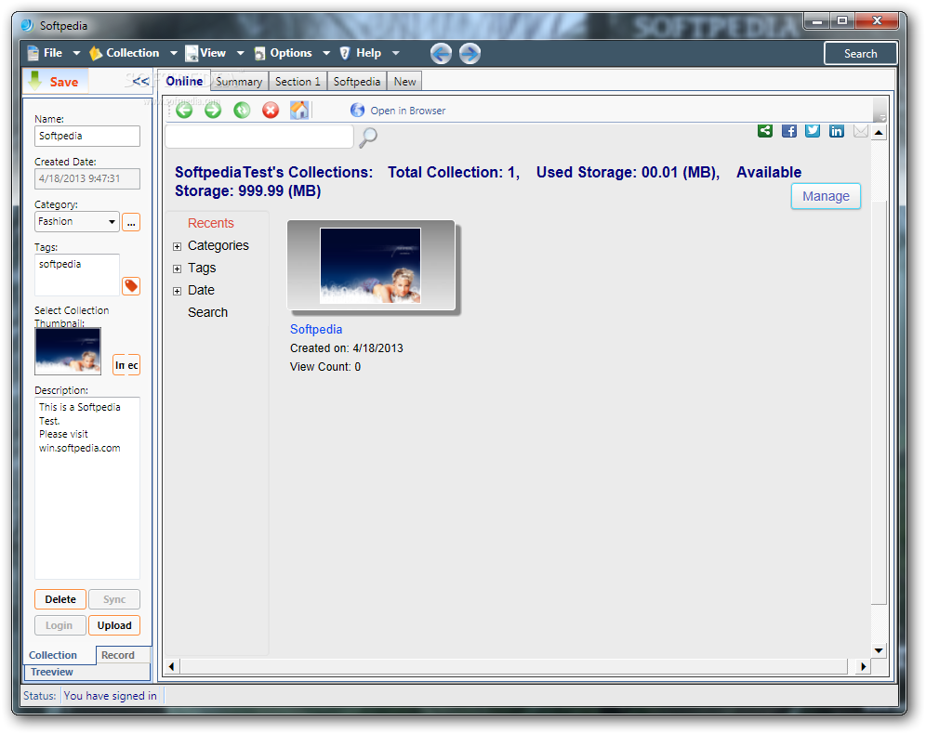Click the Options menu icon
This screenshot has width=926, height=734.
pyautogui.click(x=259, y=53)
